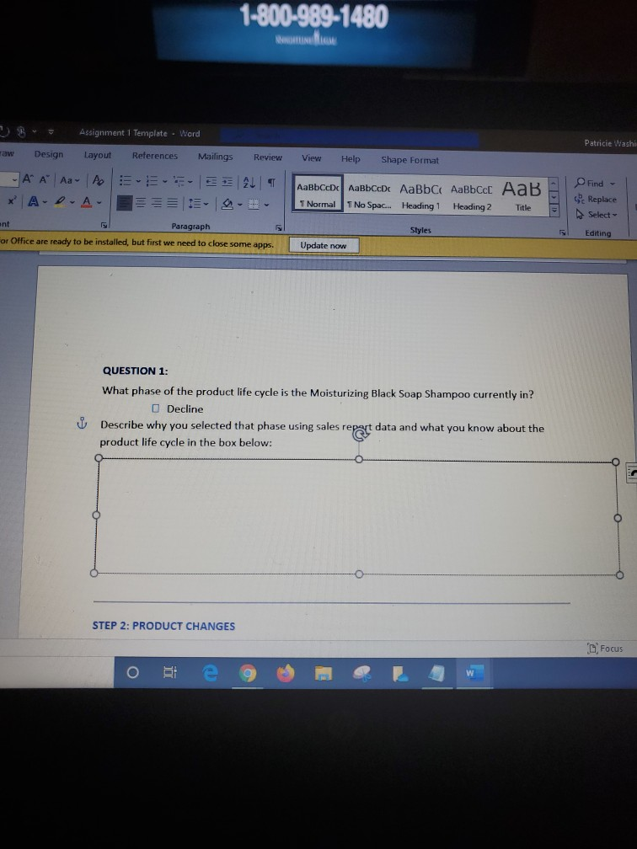Open the Change Case dropdown
This screenshot has height=849, width=637.
pyautogui.click(x=70, y=179)
